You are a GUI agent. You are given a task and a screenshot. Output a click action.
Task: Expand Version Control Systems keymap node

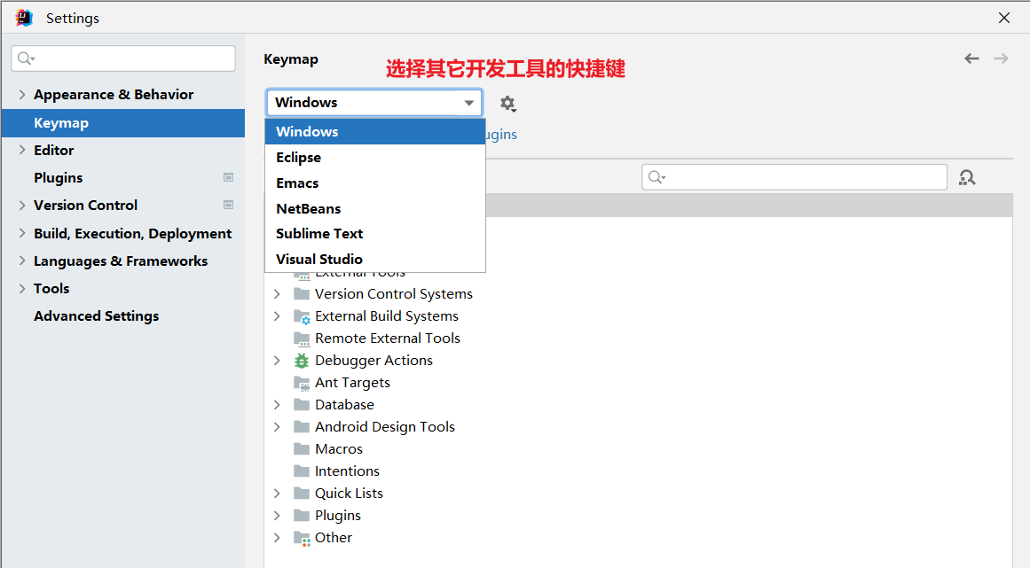[x=277, y=294]
